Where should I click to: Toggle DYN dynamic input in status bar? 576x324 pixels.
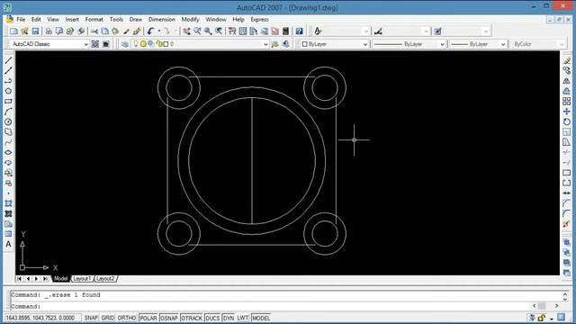[x=229, y=318]
